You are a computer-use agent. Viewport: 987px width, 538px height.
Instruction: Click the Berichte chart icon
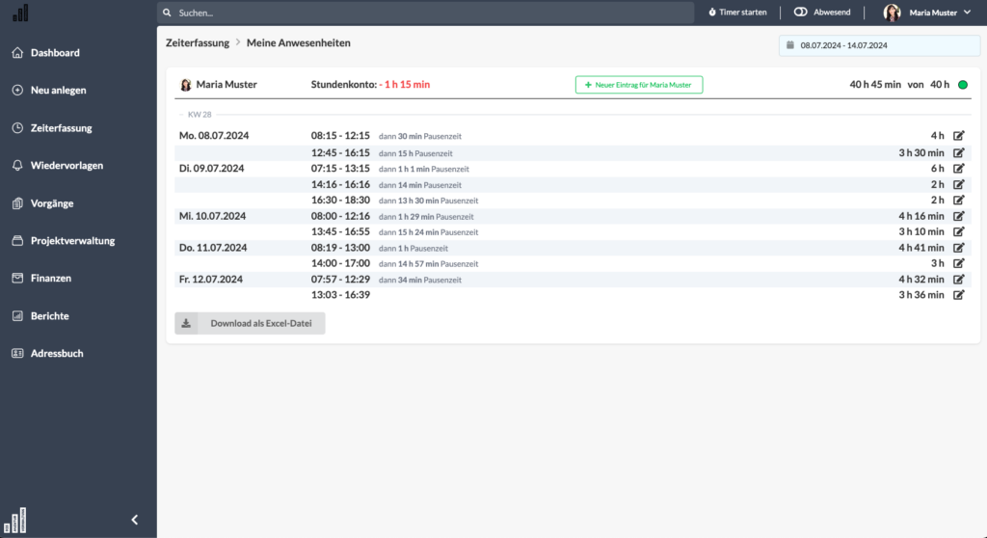(x=17, y=315)
